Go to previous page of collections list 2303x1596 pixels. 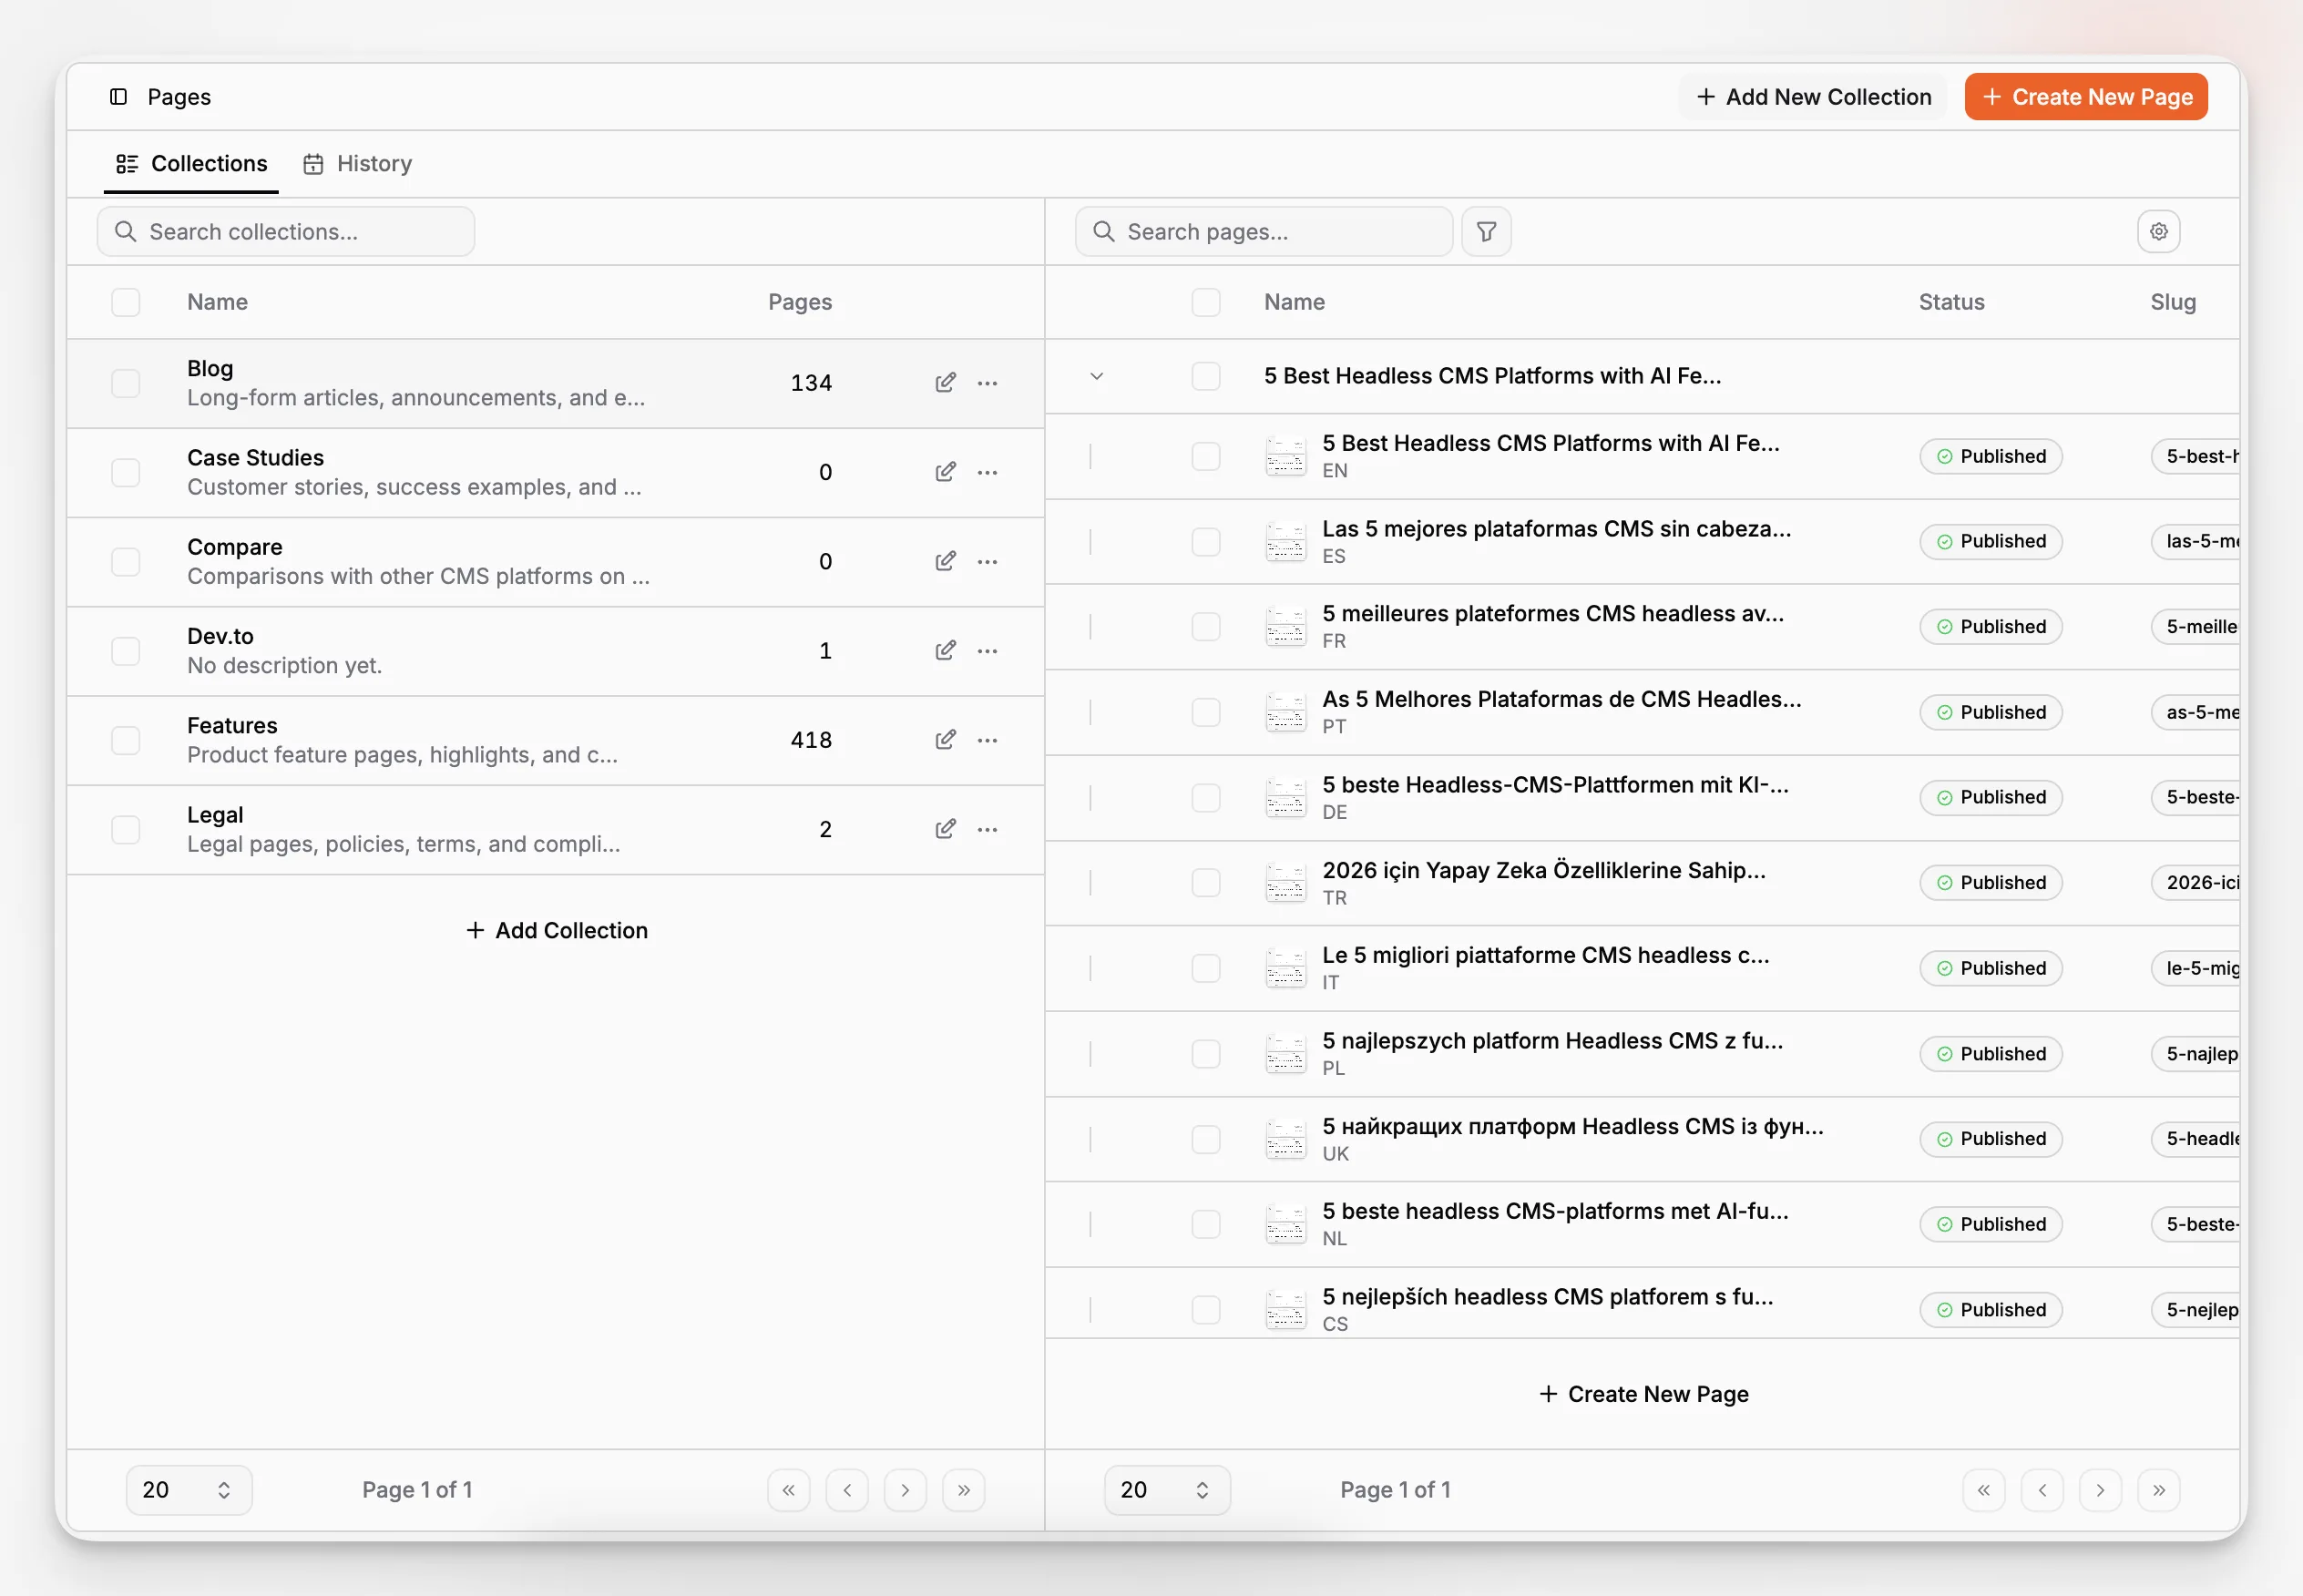point(847,1490)
